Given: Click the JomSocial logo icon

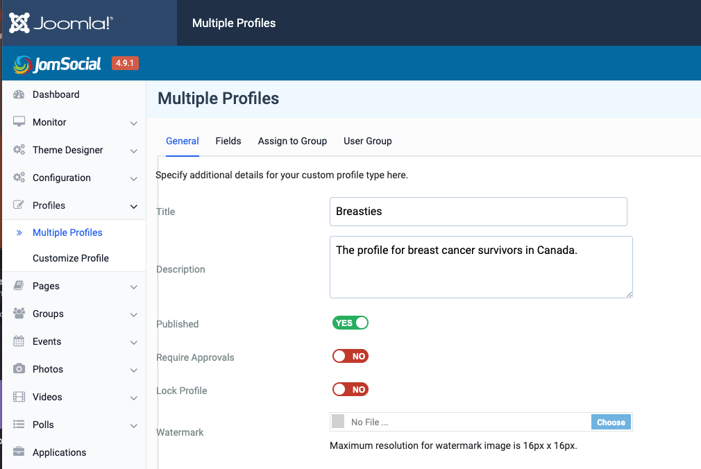Looking at the screenshot, I should pos(22,65).
